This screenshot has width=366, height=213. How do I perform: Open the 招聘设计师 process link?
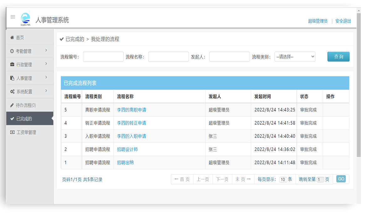tap(128, 149)
